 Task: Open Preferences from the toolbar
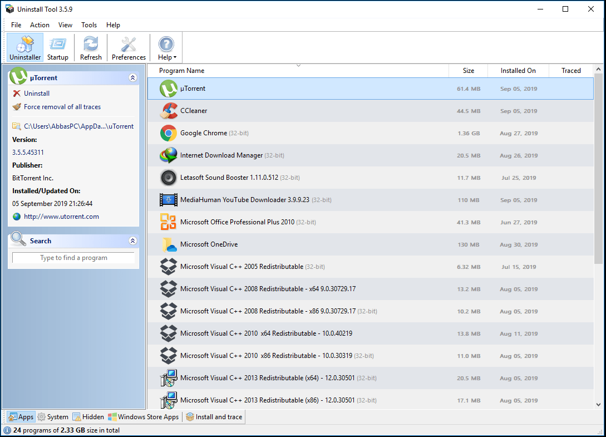click(x=129, y=48)
